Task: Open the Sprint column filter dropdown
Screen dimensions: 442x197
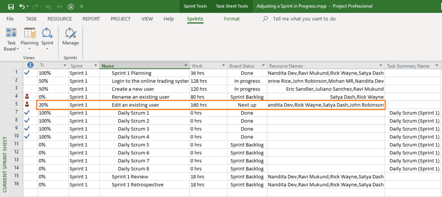Action: pyautogui.click(x=95, y=66)
